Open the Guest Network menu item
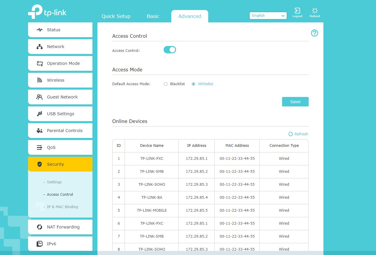 [x=60, y=97]
